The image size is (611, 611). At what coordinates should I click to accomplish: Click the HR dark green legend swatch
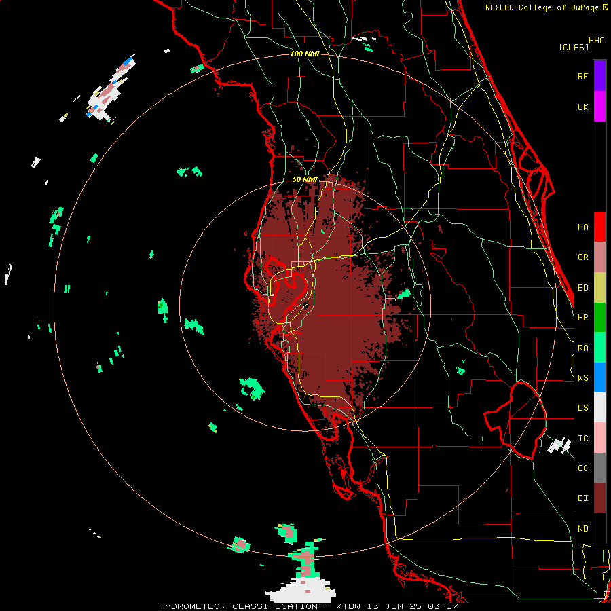click(x=599, y=317)
